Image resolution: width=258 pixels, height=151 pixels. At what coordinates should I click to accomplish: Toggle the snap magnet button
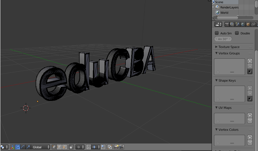coord(89,147)
